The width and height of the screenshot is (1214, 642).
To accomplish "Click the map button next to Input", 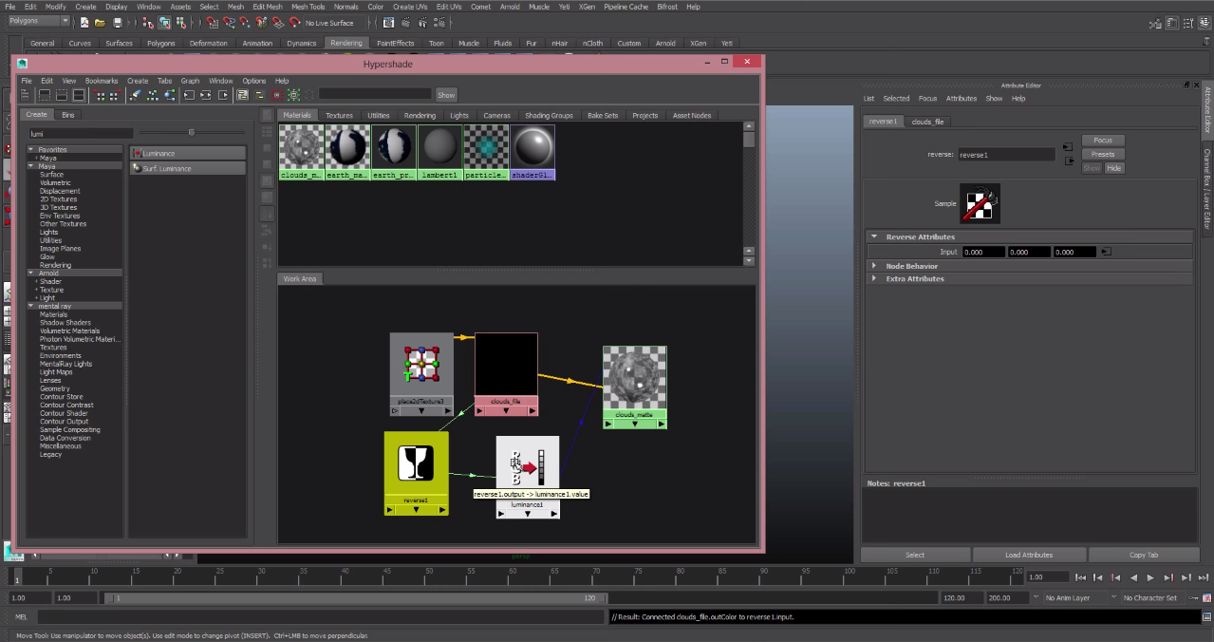I will point(1106,252).
